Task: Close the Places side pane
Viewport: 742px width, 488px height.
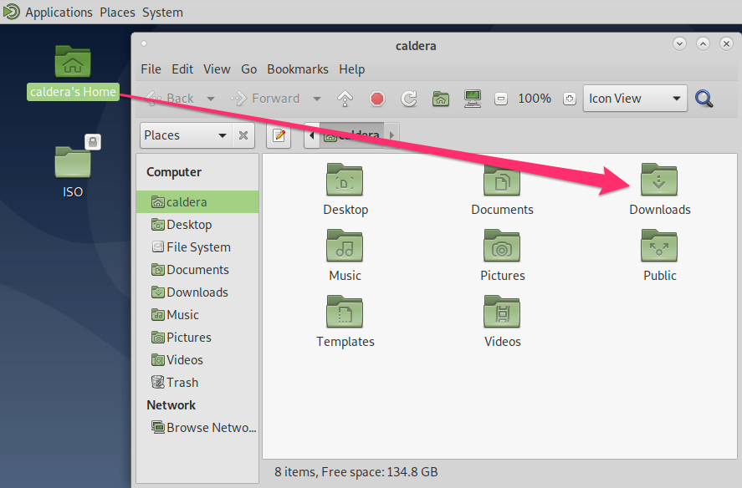Action: 244,135
